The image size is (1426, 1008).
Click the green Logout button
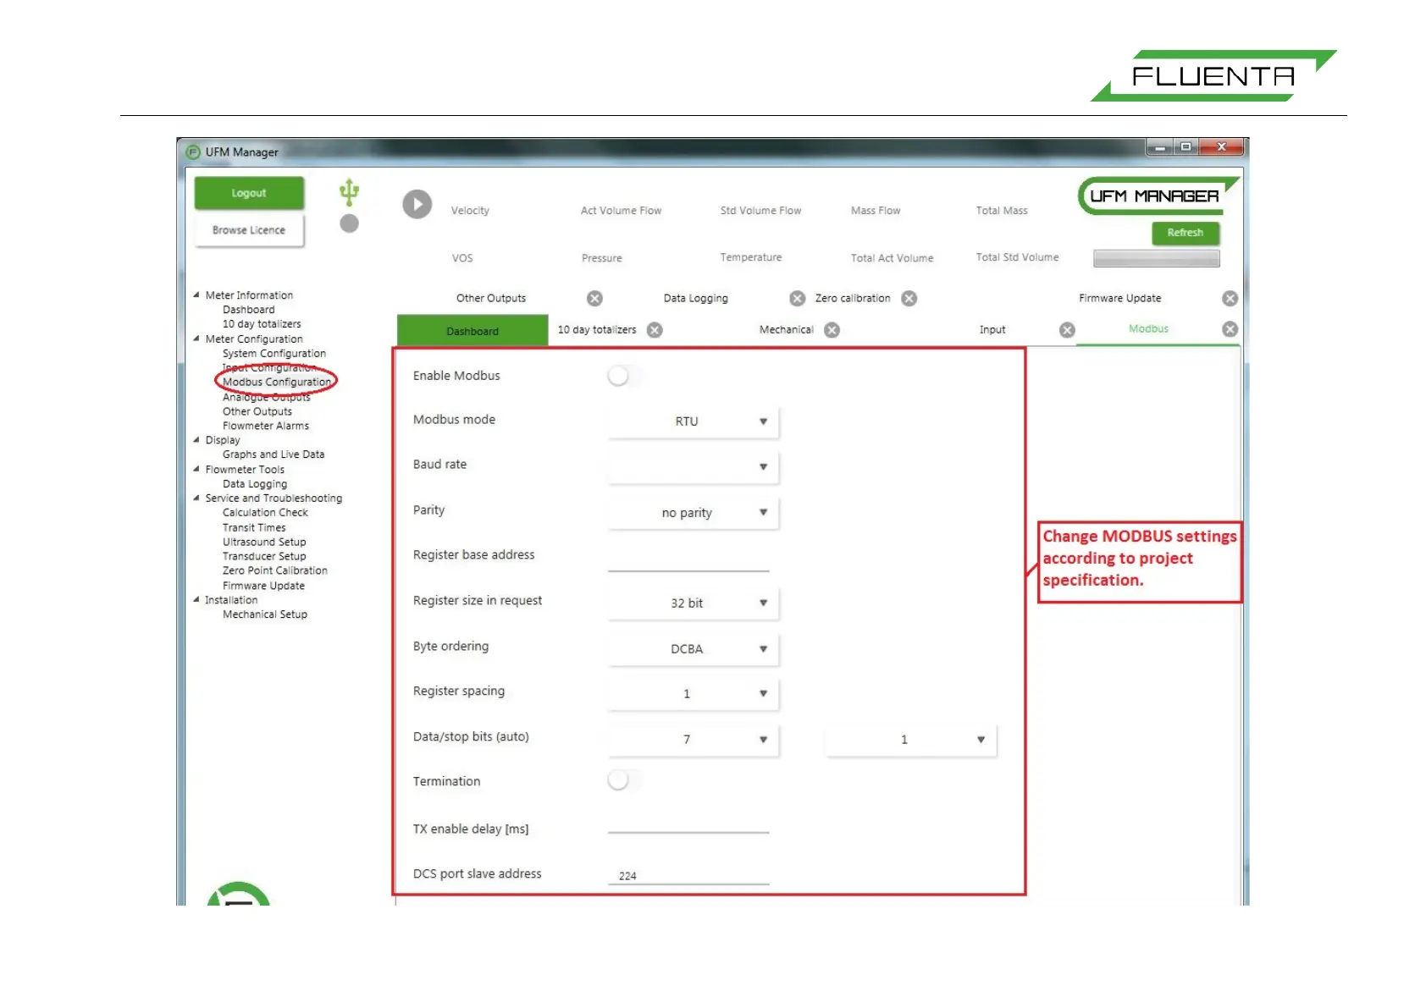coord(249,193)
